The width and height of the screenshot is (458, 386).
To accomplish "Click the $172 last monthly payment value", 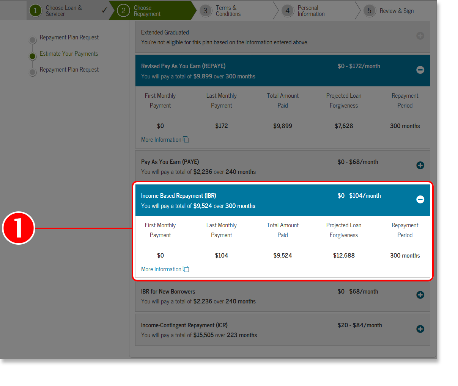I will pyautogui.click(x=222, y=126).
